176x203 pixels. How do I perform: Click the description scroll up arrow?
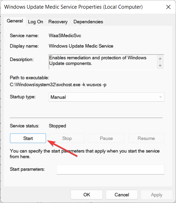(160, 59)
